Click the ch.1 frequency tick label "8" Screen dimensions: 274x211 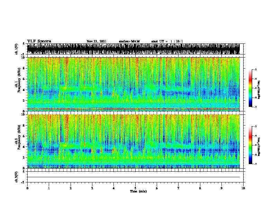pyautogui.click(x=24, y=68)
